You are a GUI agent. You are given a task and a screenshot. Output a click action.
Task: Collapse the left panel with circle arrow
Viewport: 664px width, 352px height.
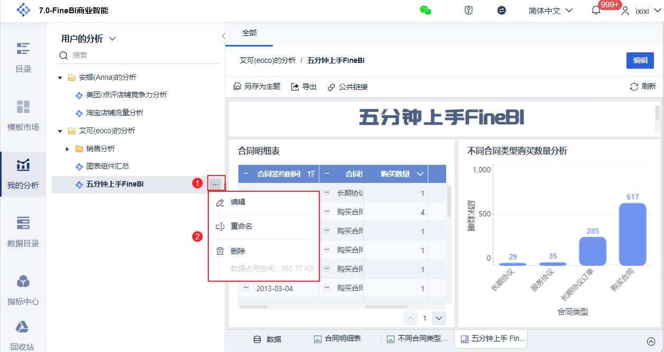click(x=223, y=36)
